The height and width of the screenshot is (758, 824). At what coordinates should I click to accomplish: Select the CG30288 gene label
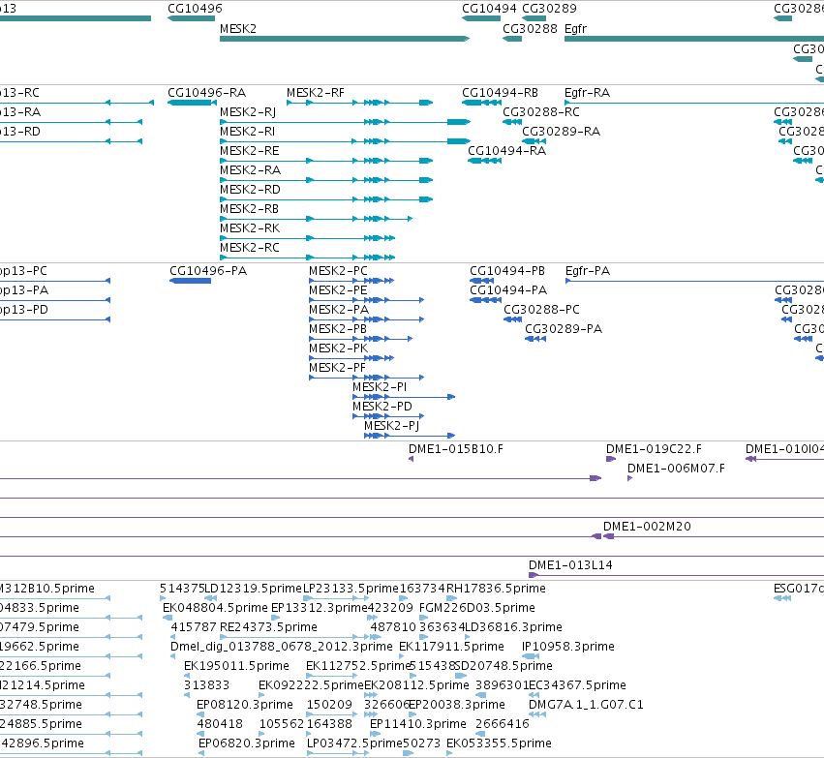(x=530, y=29)
